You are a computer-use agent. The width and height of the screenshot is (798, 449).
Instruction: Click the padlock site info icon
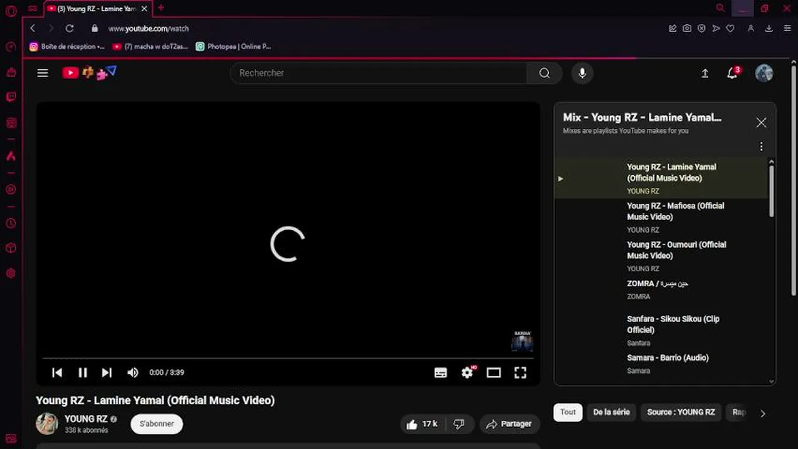[x=94, y=28]
